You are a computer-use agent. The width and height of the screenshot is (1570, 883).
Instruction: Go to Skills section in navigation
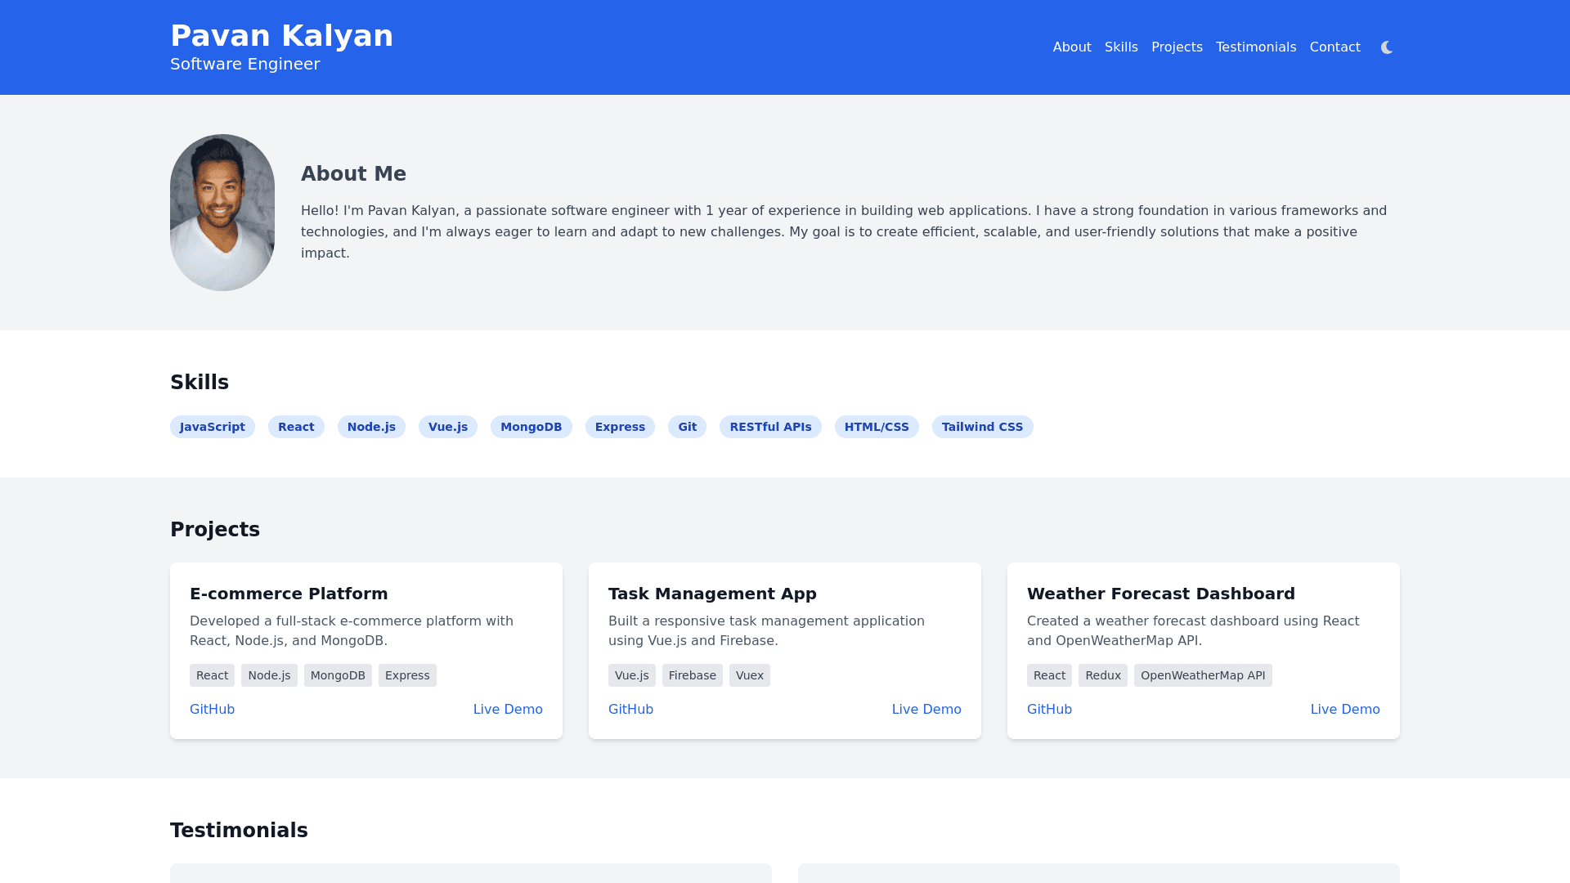point(1120,47)
